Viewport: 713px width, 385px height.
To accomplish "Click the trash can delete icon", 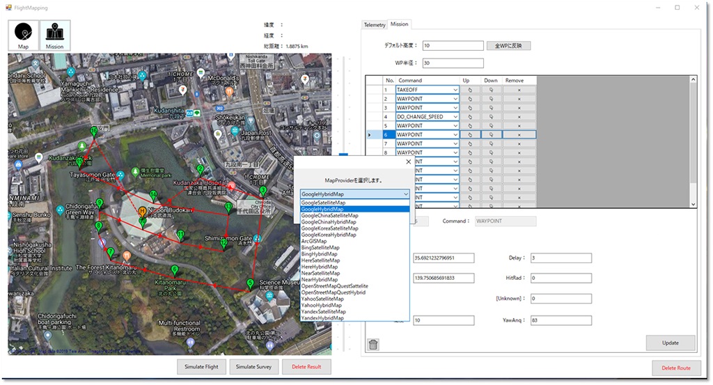I will [x=373, y=344].
